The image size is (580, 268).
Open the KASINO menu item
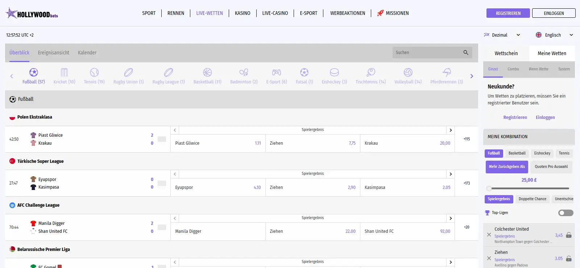[243, 13]
